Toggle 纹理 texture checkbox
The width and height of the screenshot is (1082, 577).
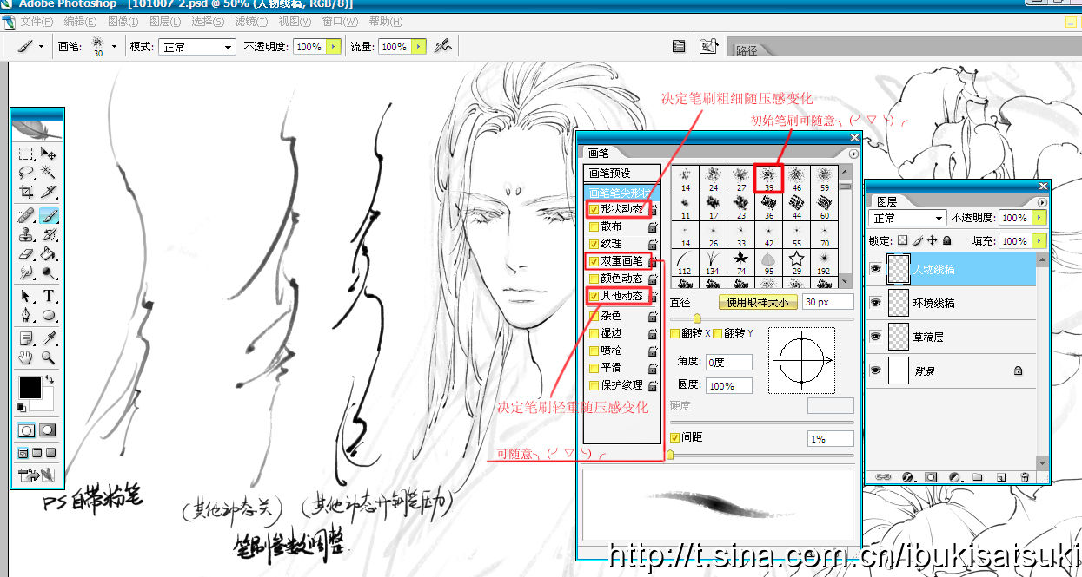(x=594, y=244)
